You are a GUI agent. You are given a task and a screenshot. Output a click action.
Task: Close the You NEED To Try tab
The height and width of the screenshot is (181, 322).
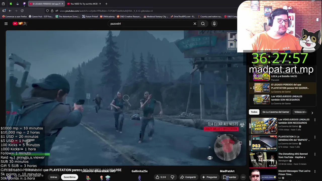point(100,4)
